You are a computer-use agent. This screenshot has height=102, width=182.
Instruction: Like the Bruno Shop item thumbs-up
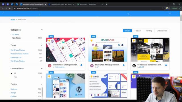click(x=124, y=65)
